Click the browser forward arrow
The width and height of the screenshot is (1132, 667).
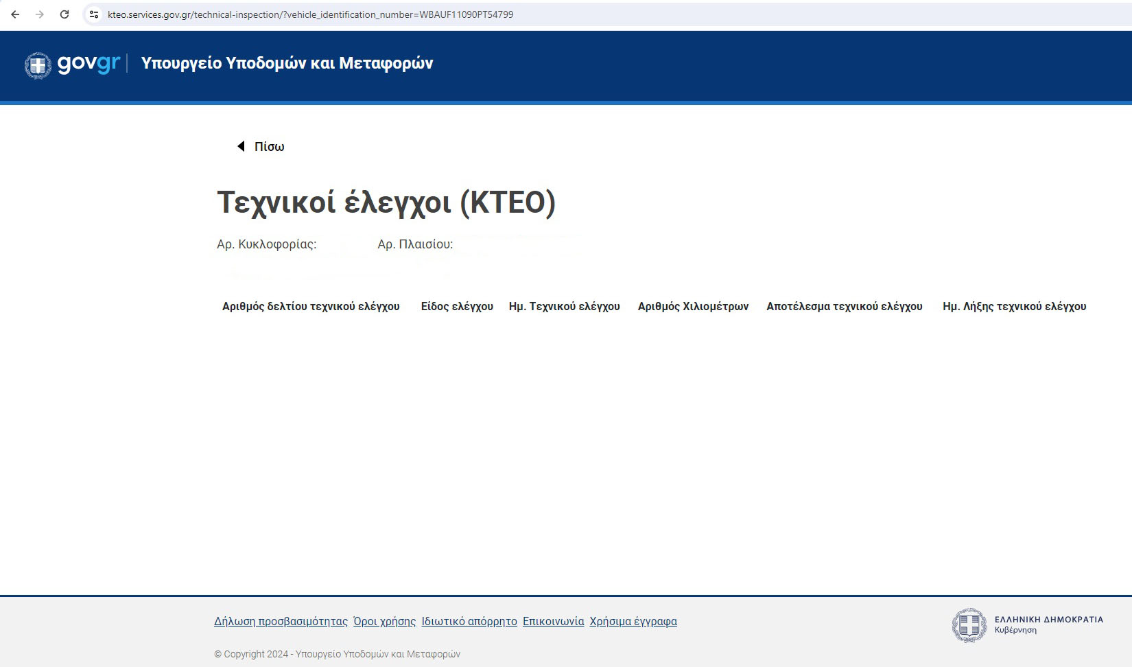[x=40, y=14]
